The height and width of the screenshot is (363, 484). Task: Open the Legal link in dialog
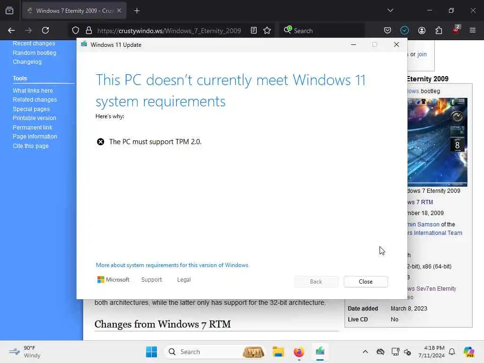[x=184, y=280]
